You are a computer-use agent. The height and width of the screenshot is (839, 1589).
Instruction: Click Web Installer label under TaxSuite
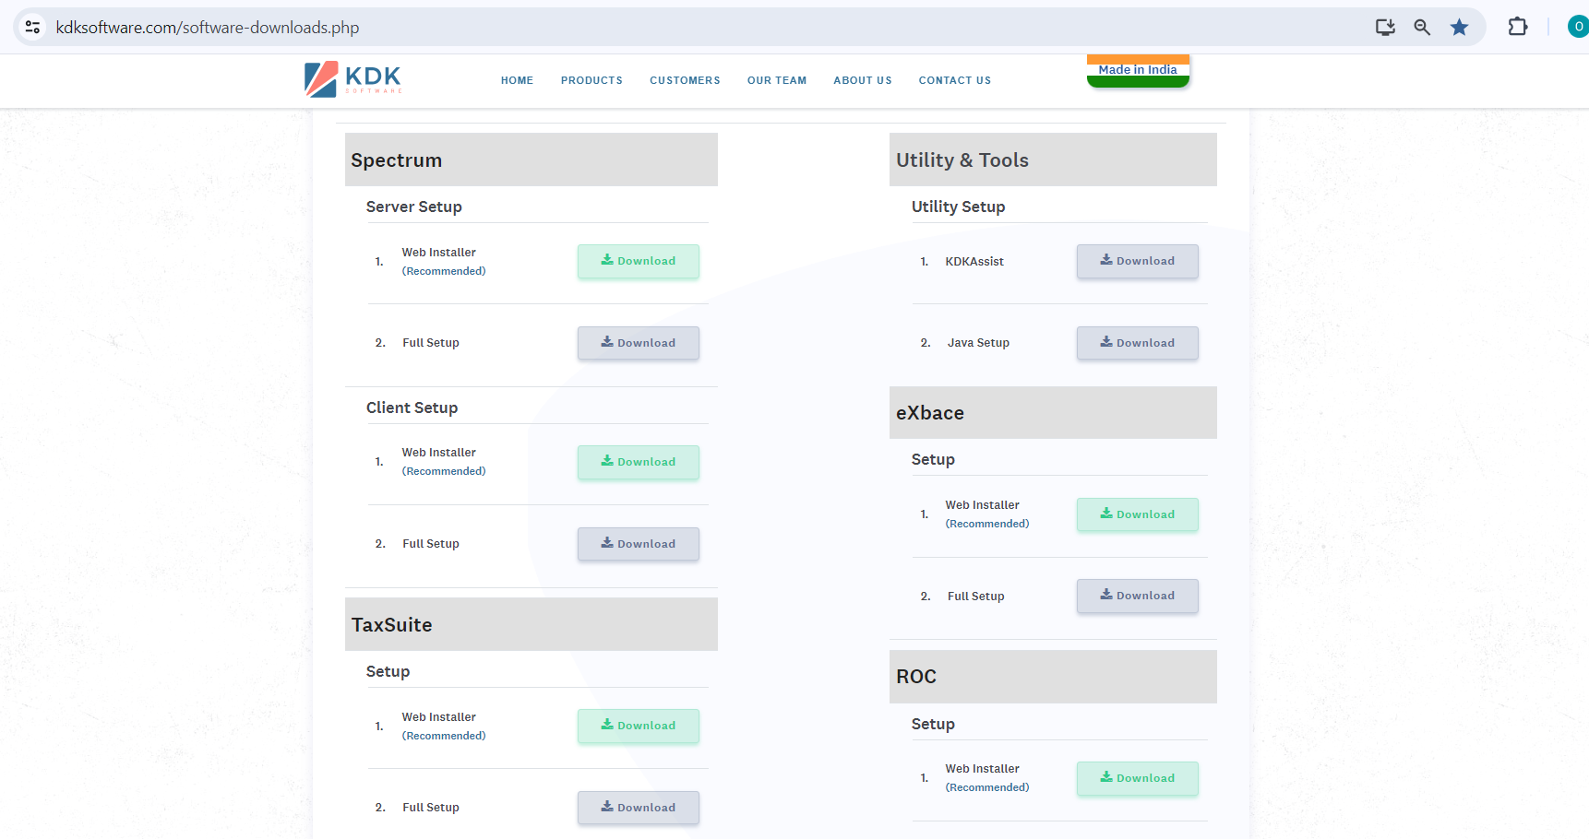click(x=439, y=717)
